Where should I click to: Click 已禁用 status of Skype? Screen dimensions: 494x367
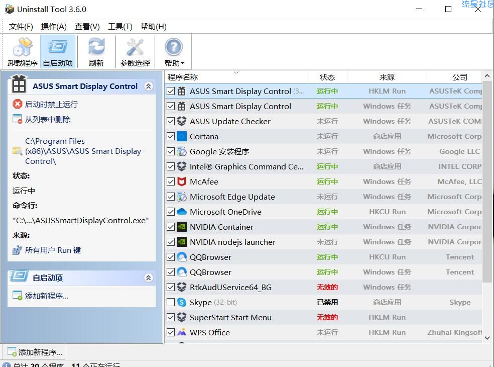click(x=327, y=302)
